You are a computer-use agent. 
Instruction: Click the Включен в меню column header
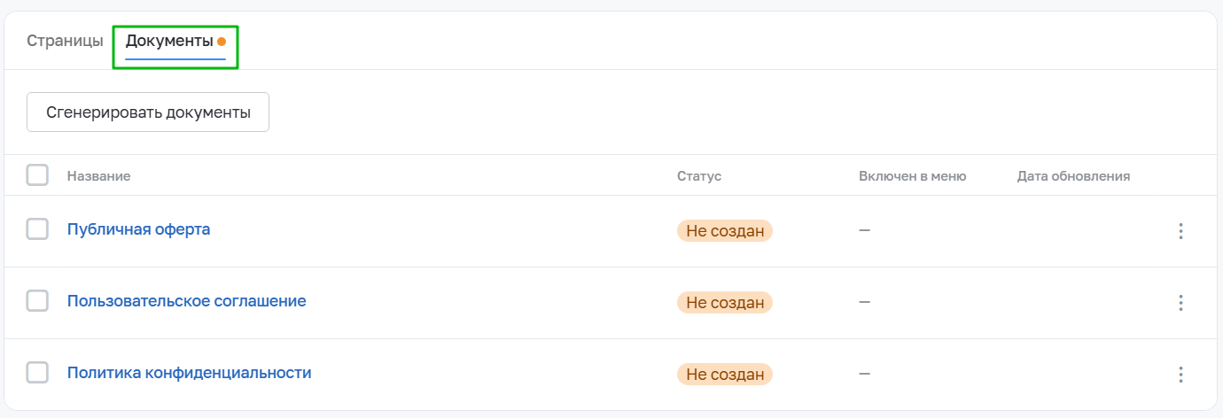point(912,176)
